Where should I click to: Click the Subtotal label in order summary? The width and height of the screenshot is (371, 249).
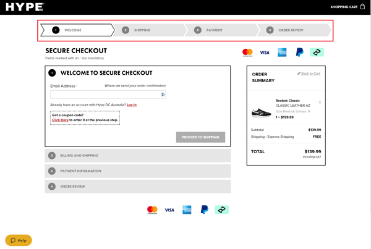257,130
